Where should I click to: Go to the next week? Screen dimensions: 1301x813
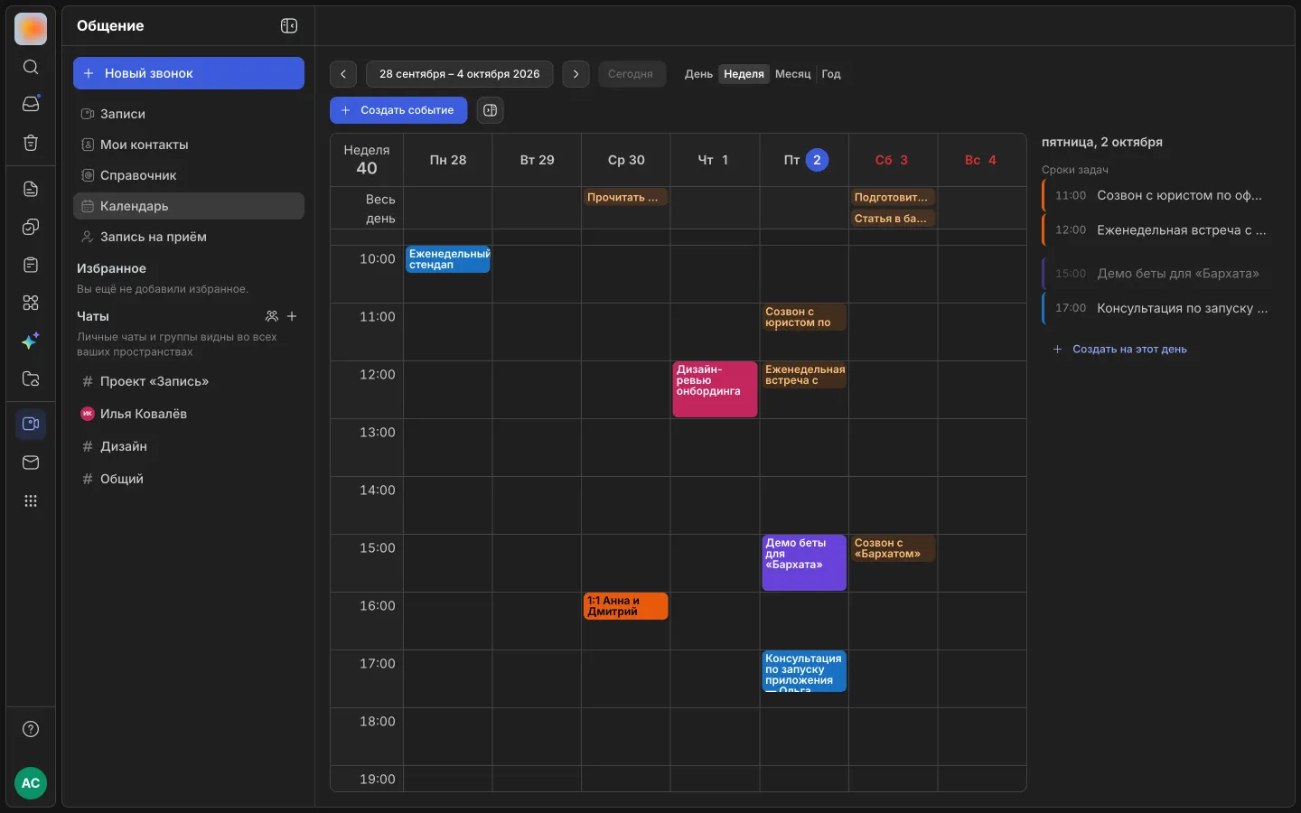point(576,74)
